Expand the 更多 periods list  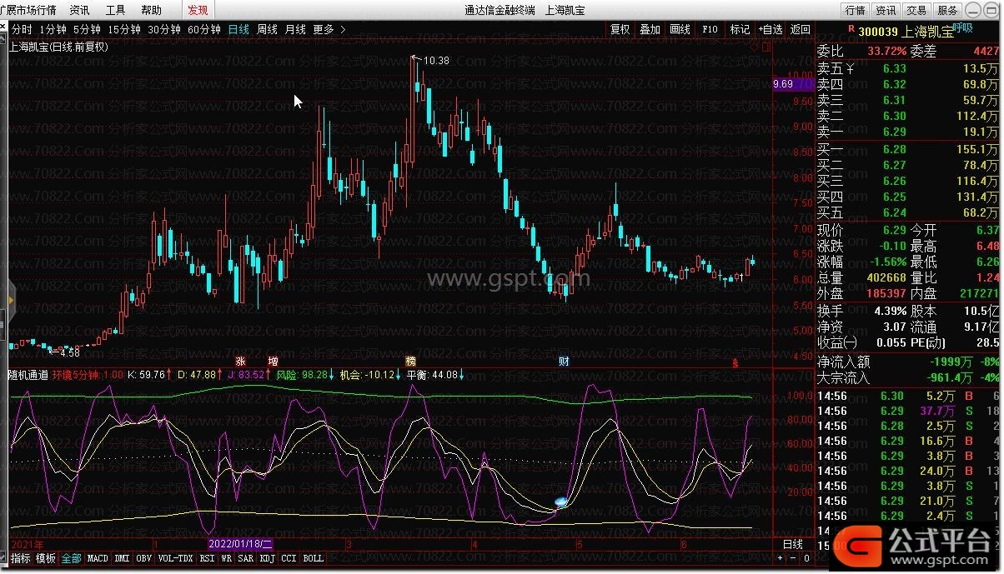click(x=329, y=29)
